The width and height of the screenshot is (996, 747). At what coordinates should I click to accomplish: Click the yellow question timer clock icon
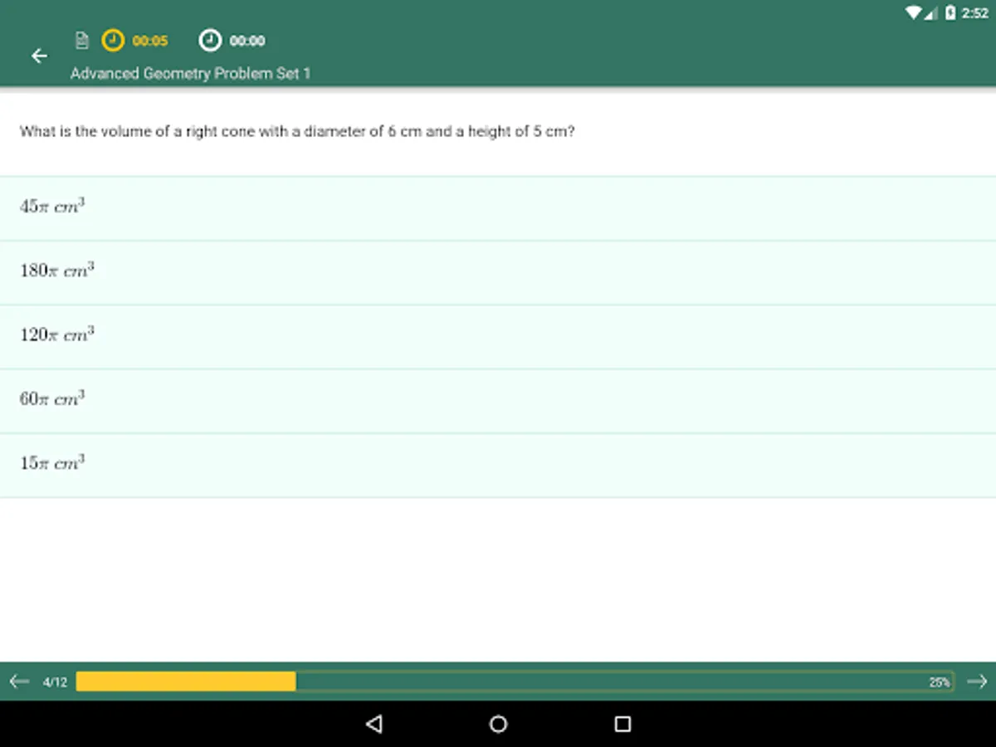(112, 40)
